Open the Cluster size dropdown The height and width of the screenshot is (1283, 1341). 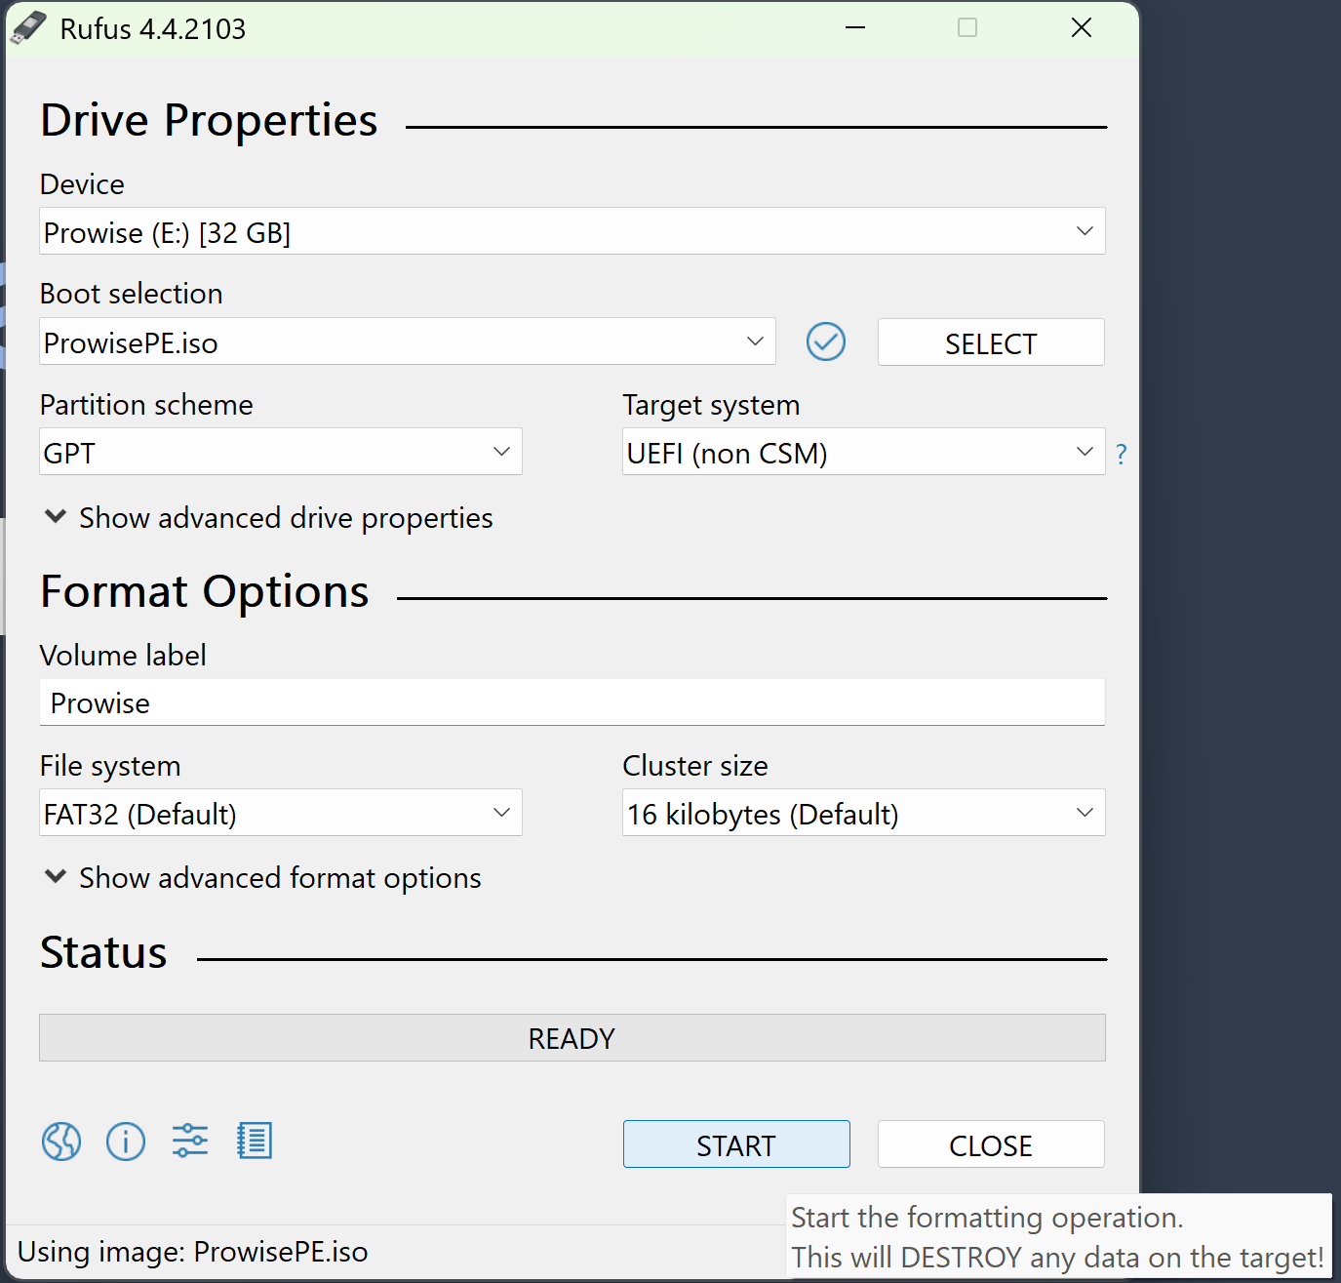pyautogui.click(x=863, y=813)
